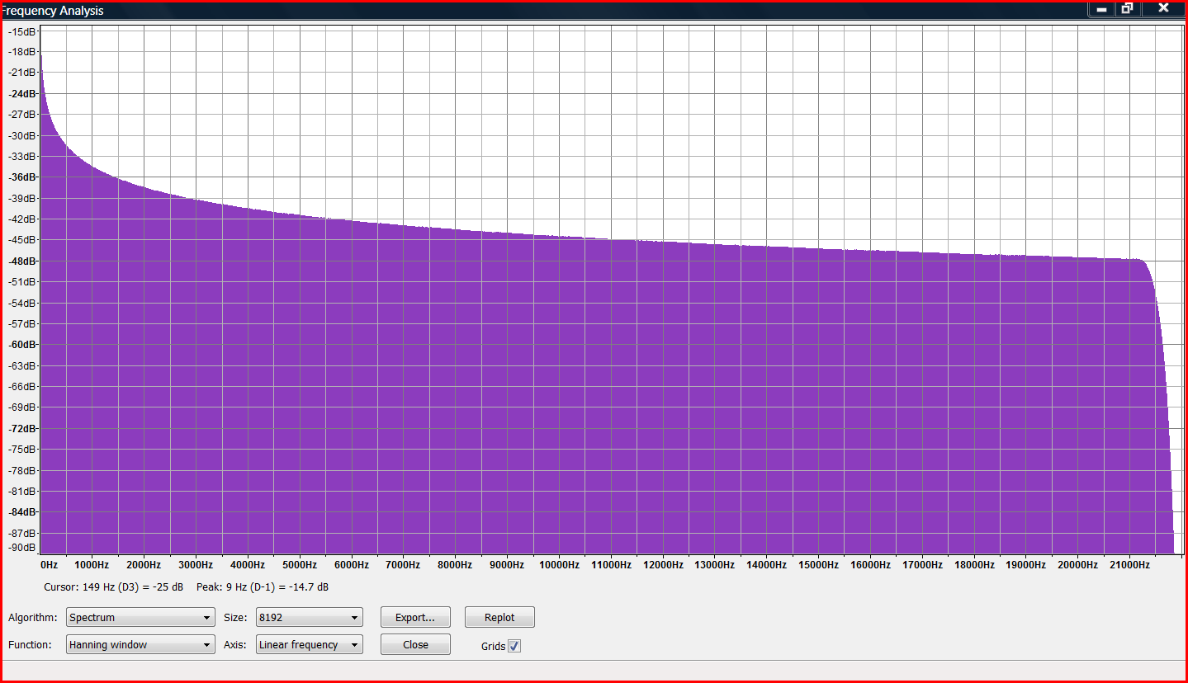Click the 'Size:' label
Viewport: 1188px width, 683px height.
pos(235,618)
